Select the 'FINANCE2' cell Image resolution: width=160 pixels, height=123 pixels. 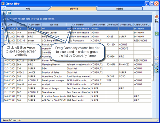click(126, 65)
